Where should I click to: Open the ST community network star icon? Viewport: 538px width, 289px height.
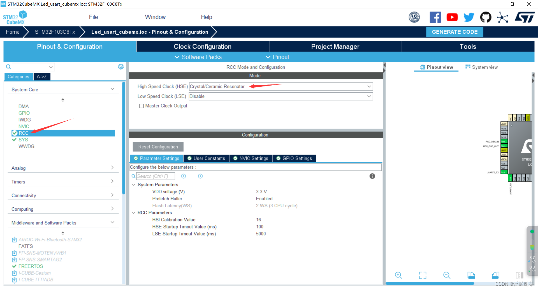tap(503, 17)
